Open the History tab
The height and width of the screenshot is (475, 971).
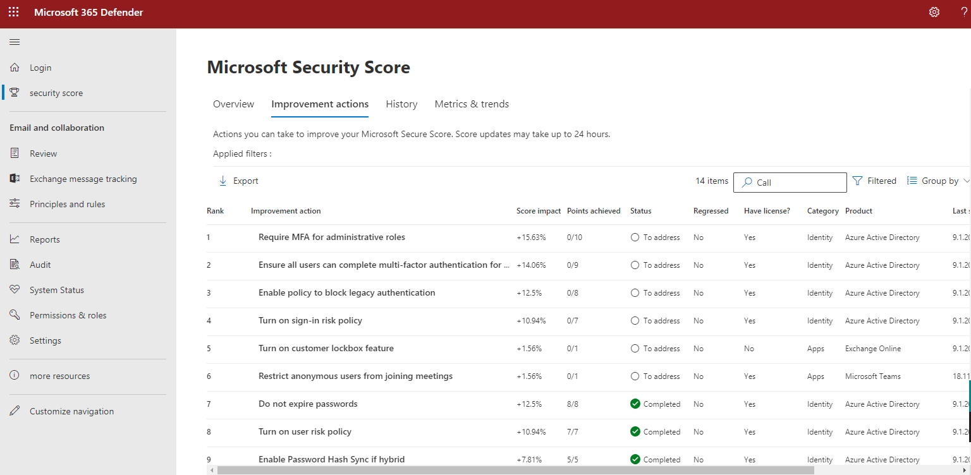point(401,104)
